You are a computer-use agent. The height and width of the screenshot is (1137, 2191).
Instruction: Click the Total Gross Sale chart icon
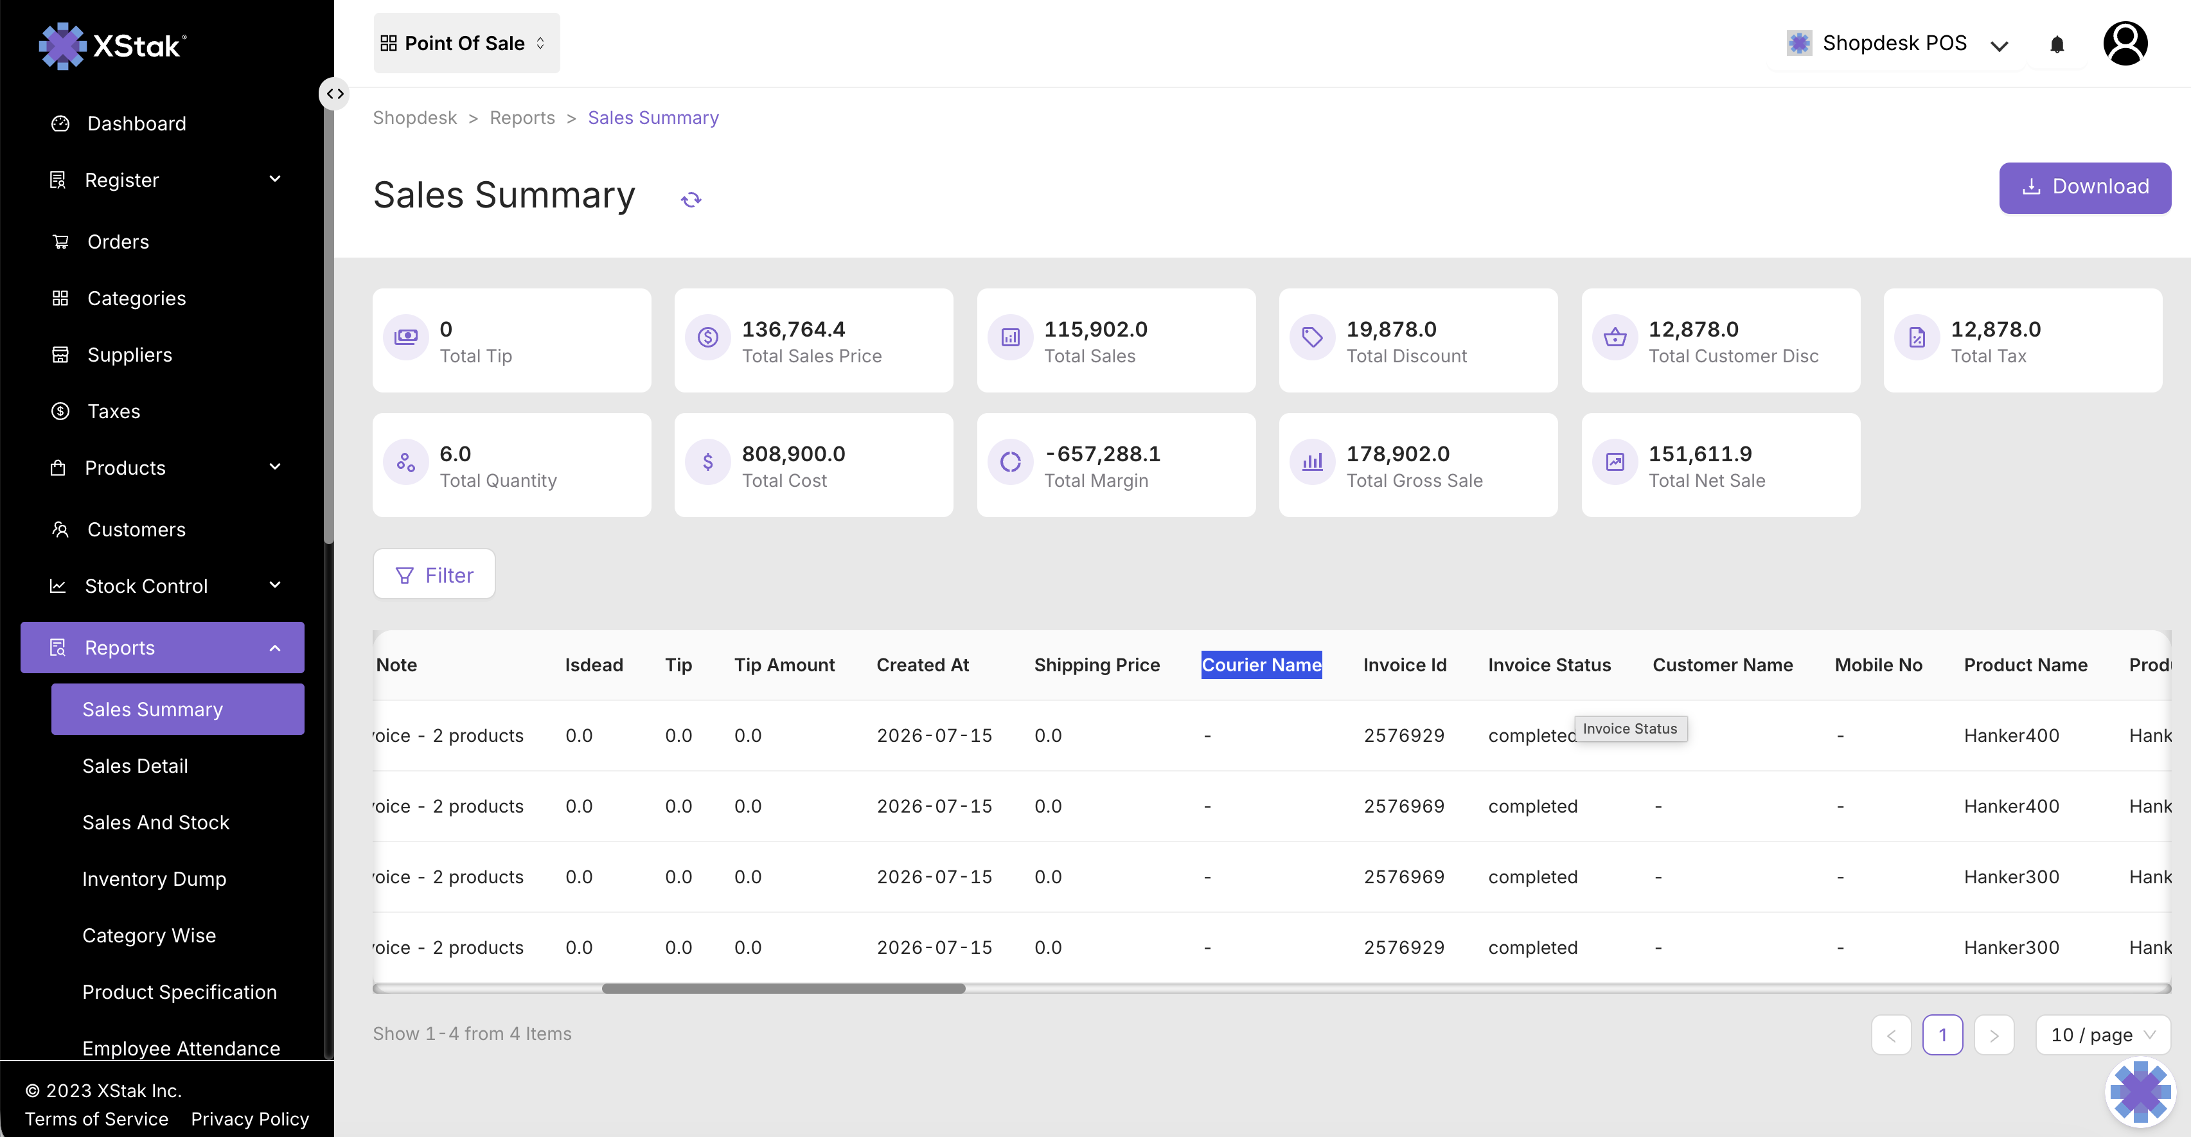[x=1313, y=462]
